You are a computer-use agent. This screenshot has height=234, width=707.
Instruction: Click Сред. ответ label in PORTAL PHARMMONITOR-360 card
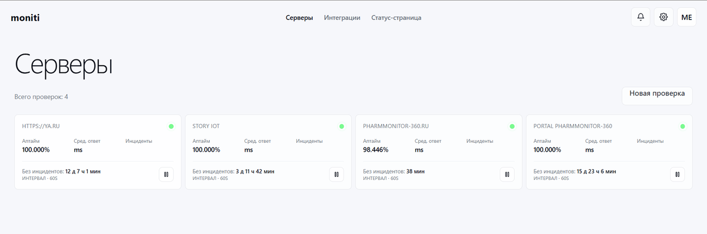tap(599, 141)
